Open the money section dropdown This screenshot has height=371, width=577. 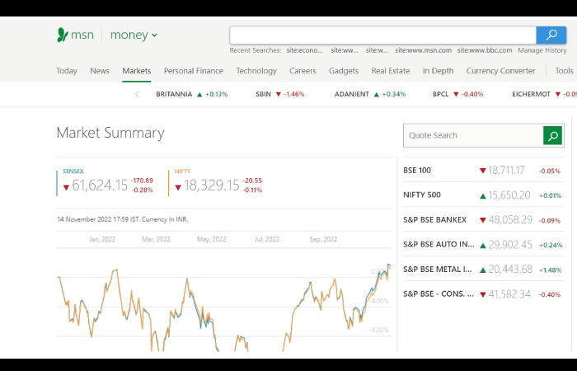[134, 35]
